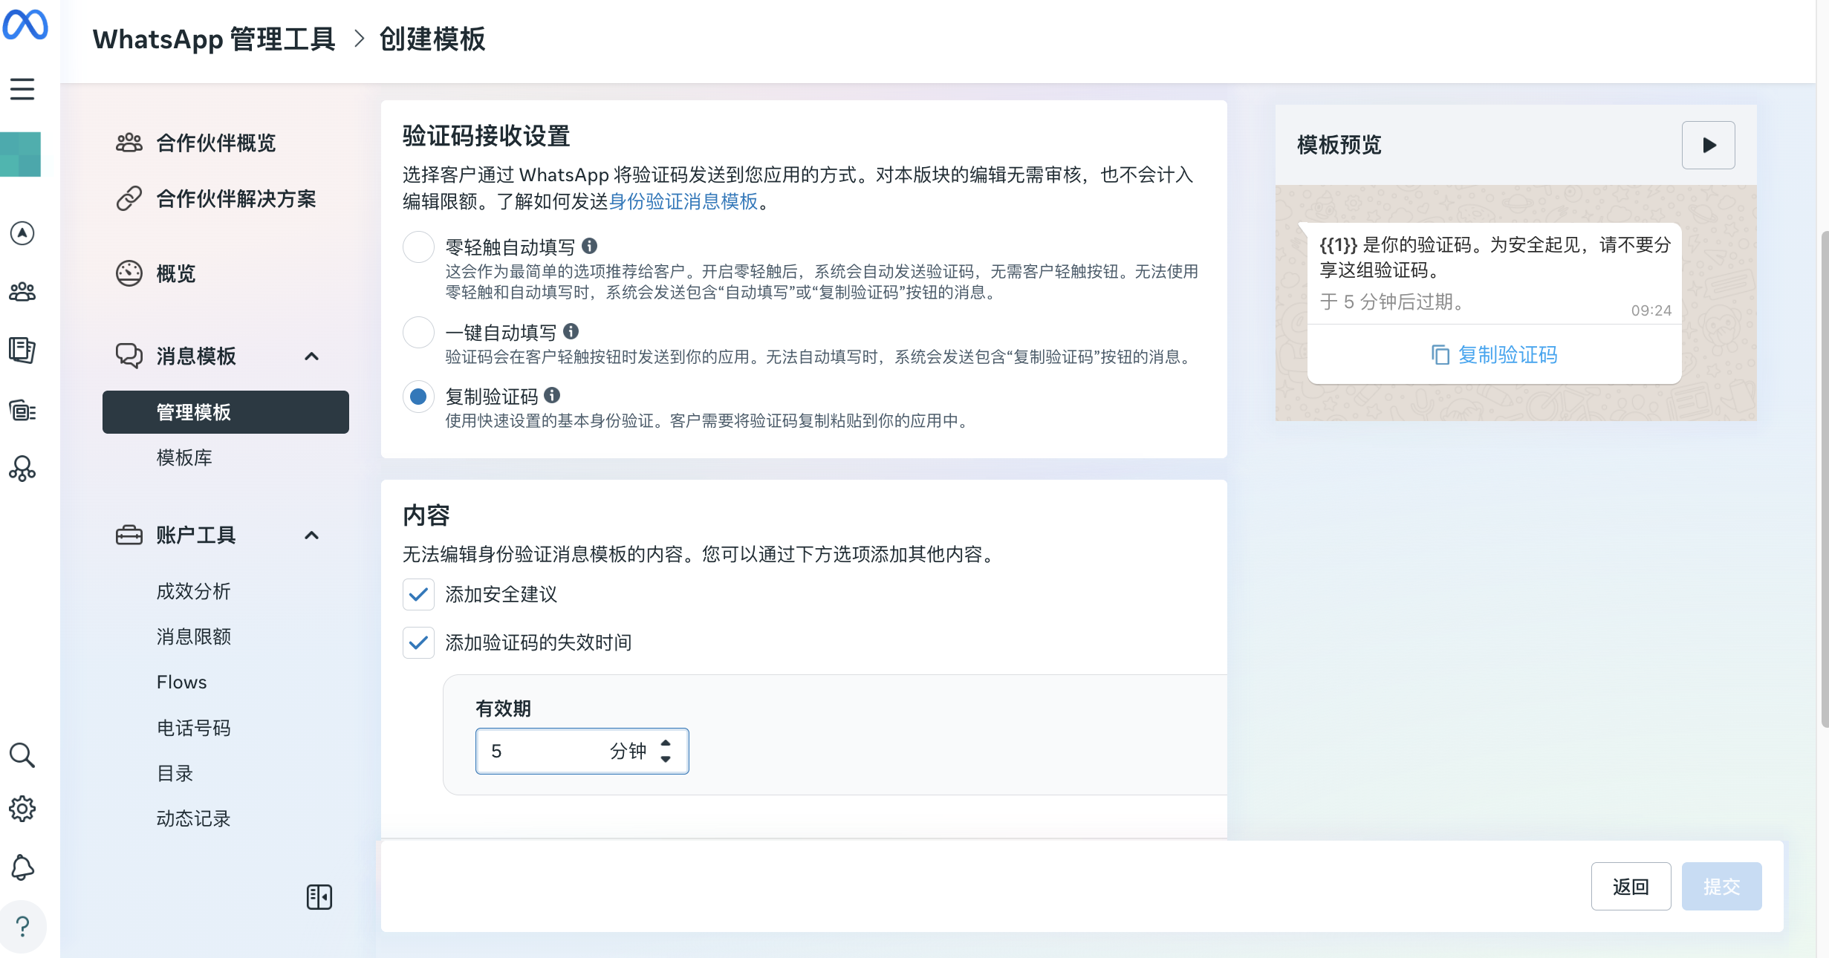Open the help question mark icon
Image resolution: width=1829 pixels, height=958 pixels.
(x=22, y=926)
